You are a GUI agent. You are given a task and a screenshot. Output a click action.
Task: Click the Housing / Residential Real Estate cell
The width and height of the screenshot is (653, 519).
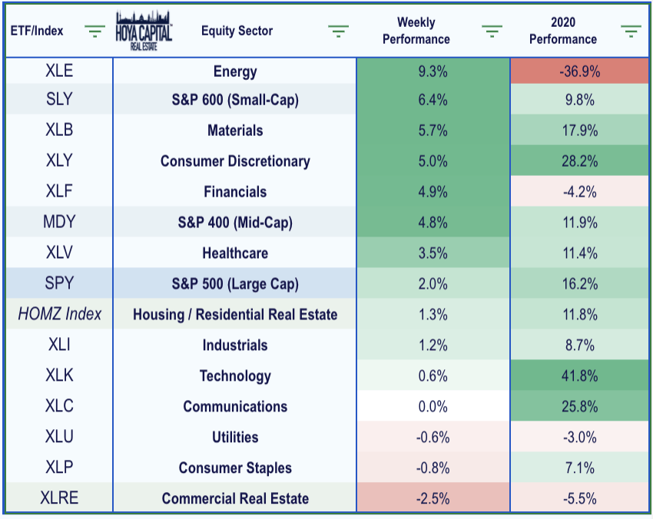coord(235,314)
